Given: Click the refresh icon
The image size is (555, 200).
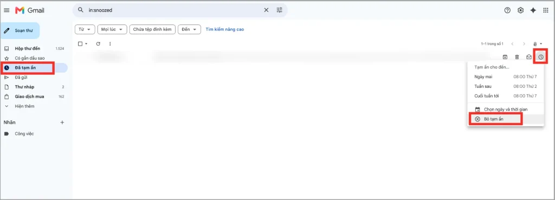Looking at the screenshot, I should (x=98, y=44).
